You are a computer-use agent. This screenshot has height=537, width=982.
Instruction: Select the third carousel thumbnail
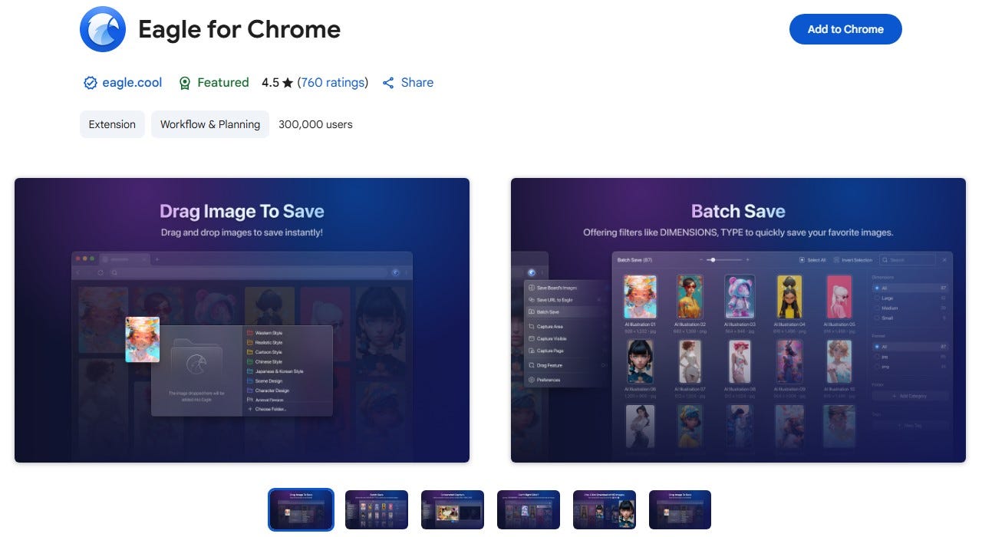point(453,509)
